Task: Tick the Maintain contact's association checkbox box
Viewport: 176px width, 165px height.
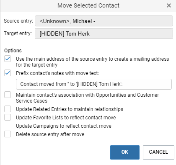Action: click(x=8, y=95)
